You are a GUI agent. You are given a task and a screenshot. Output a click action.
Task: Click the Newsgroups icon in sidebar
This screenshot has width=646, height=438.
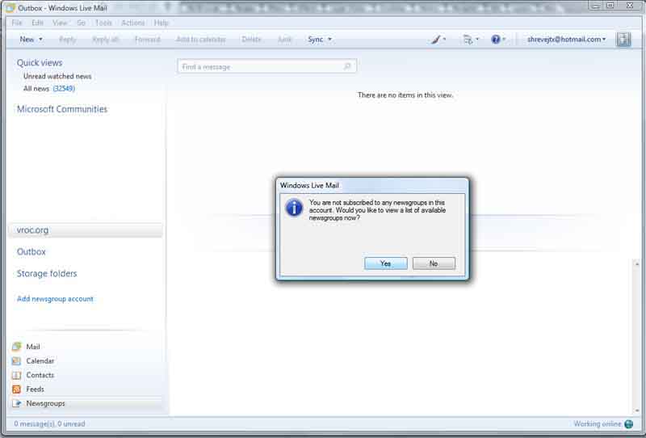pos(16,403)
